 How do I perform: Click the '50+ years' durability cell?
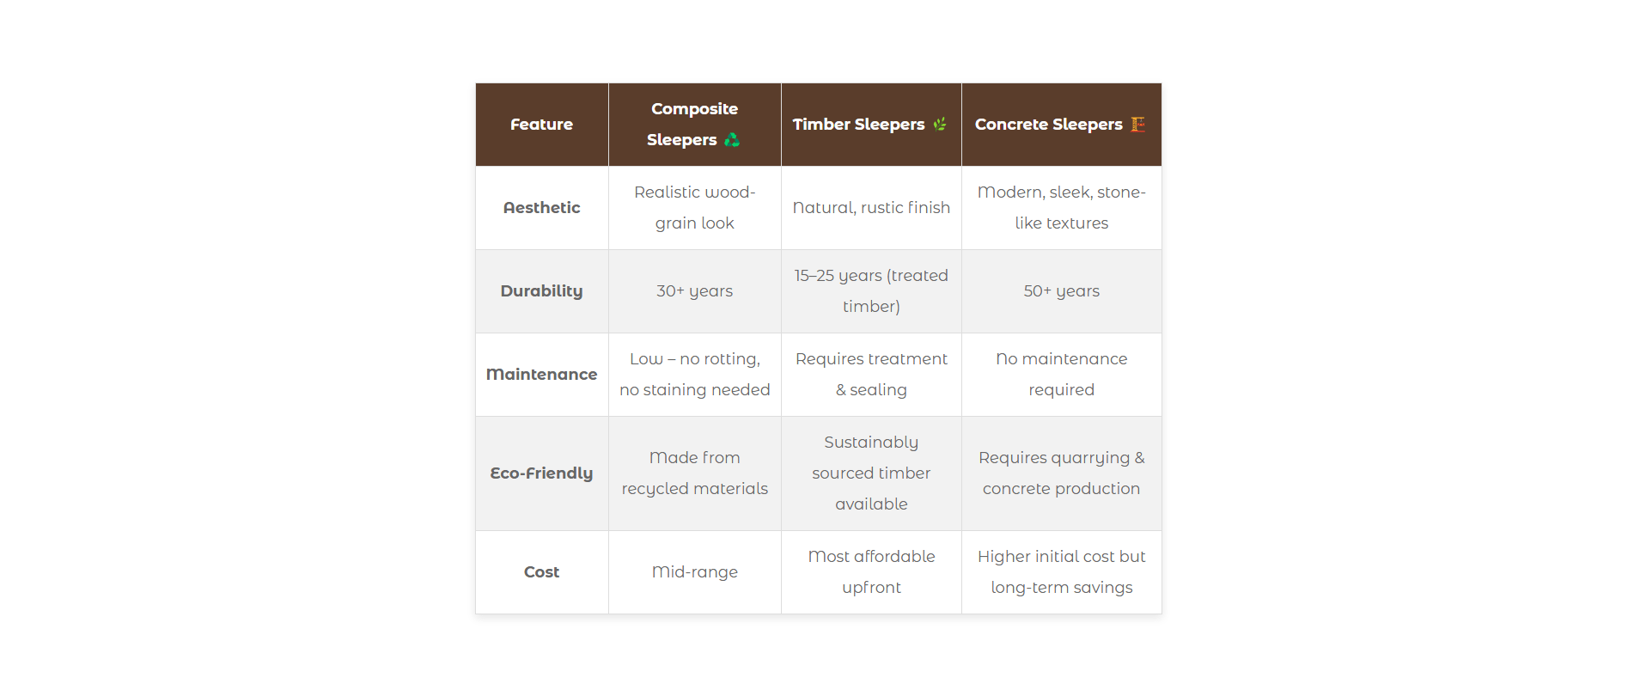click(1062, 291)
